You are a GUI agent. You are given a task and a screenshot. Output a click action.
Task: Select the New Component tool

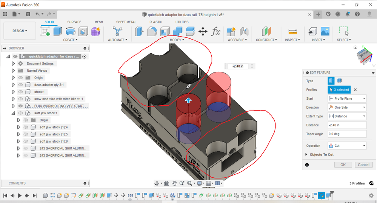tap(231, 32)
